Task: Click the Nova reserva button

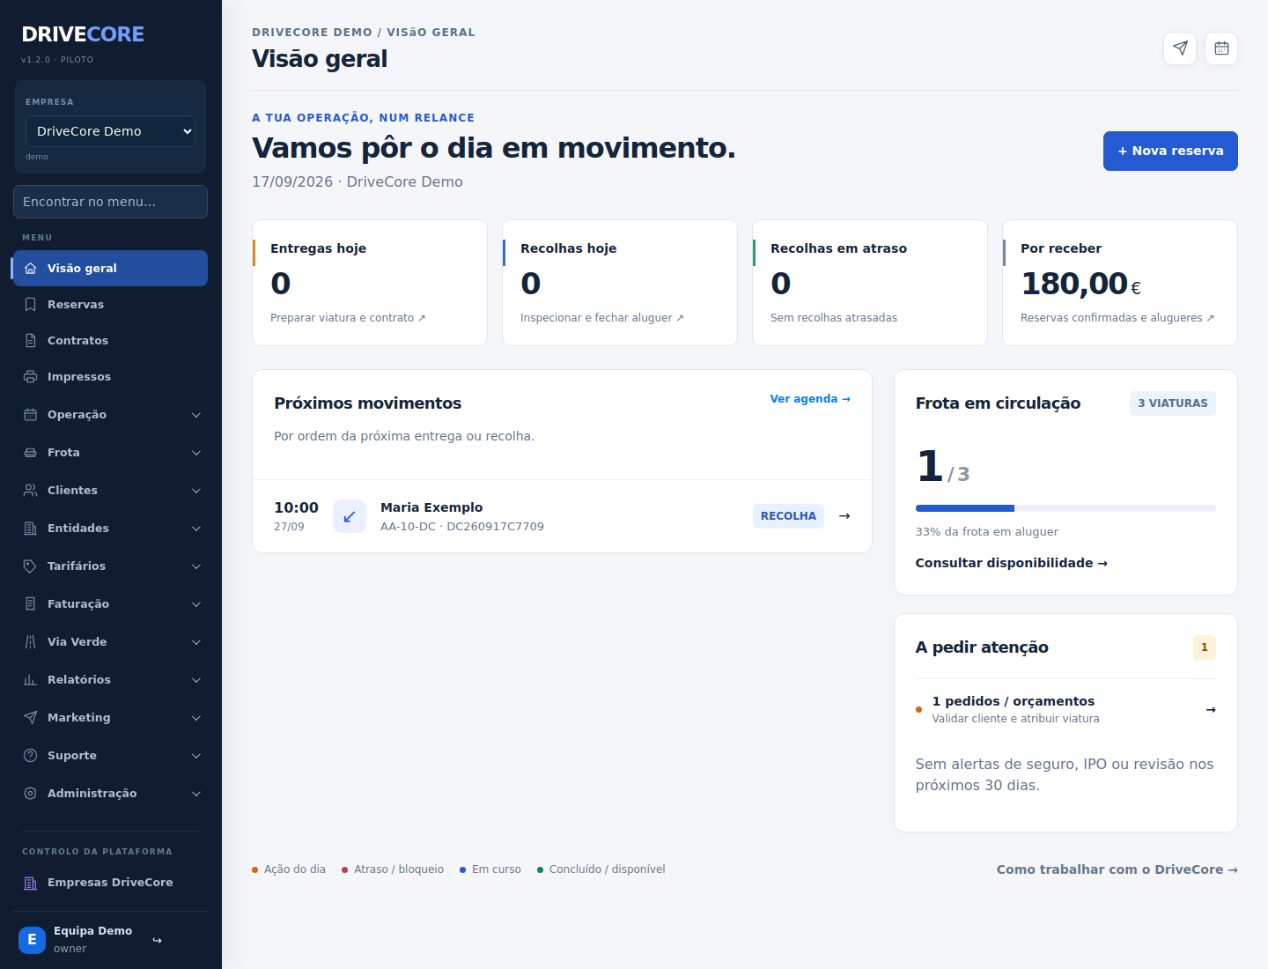Action: point(1170,151)
